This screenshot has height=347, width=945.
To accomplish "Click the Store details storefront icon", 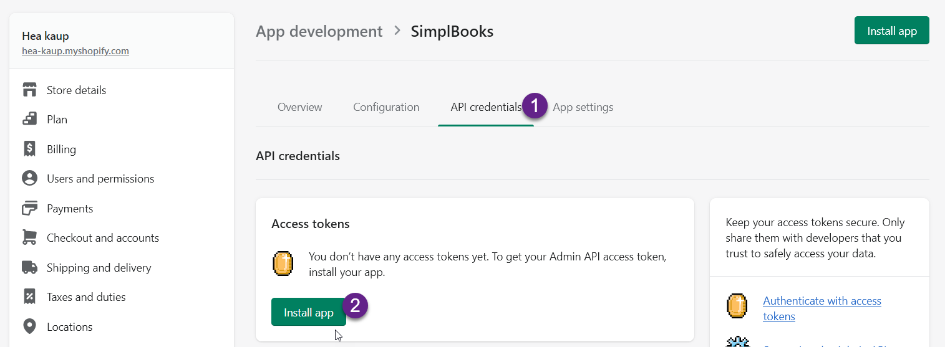I will click(29, 90).
